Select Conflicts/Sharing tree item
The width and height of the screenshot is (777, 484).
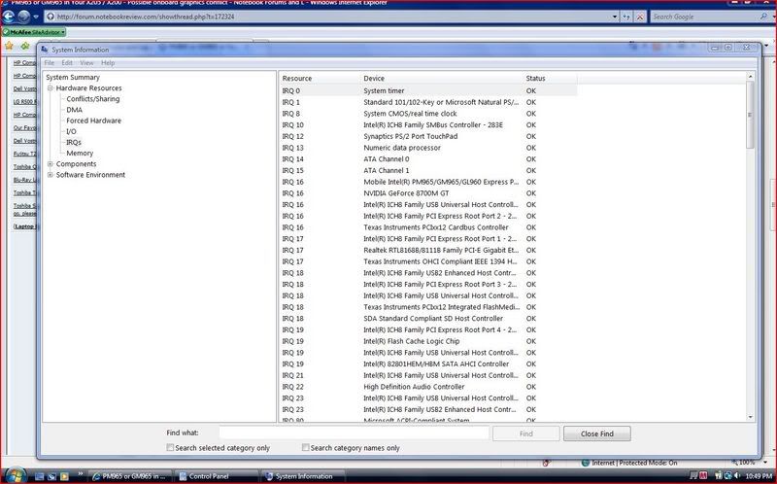pyautogui.click(x=92, y=99)
